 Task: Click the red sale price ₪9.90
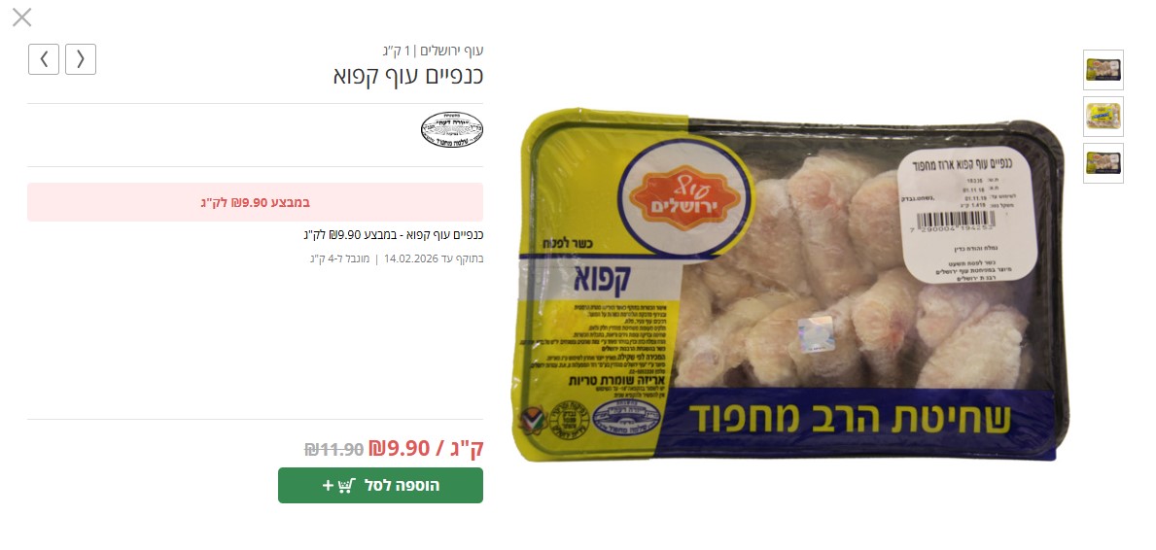coord(399,448)
